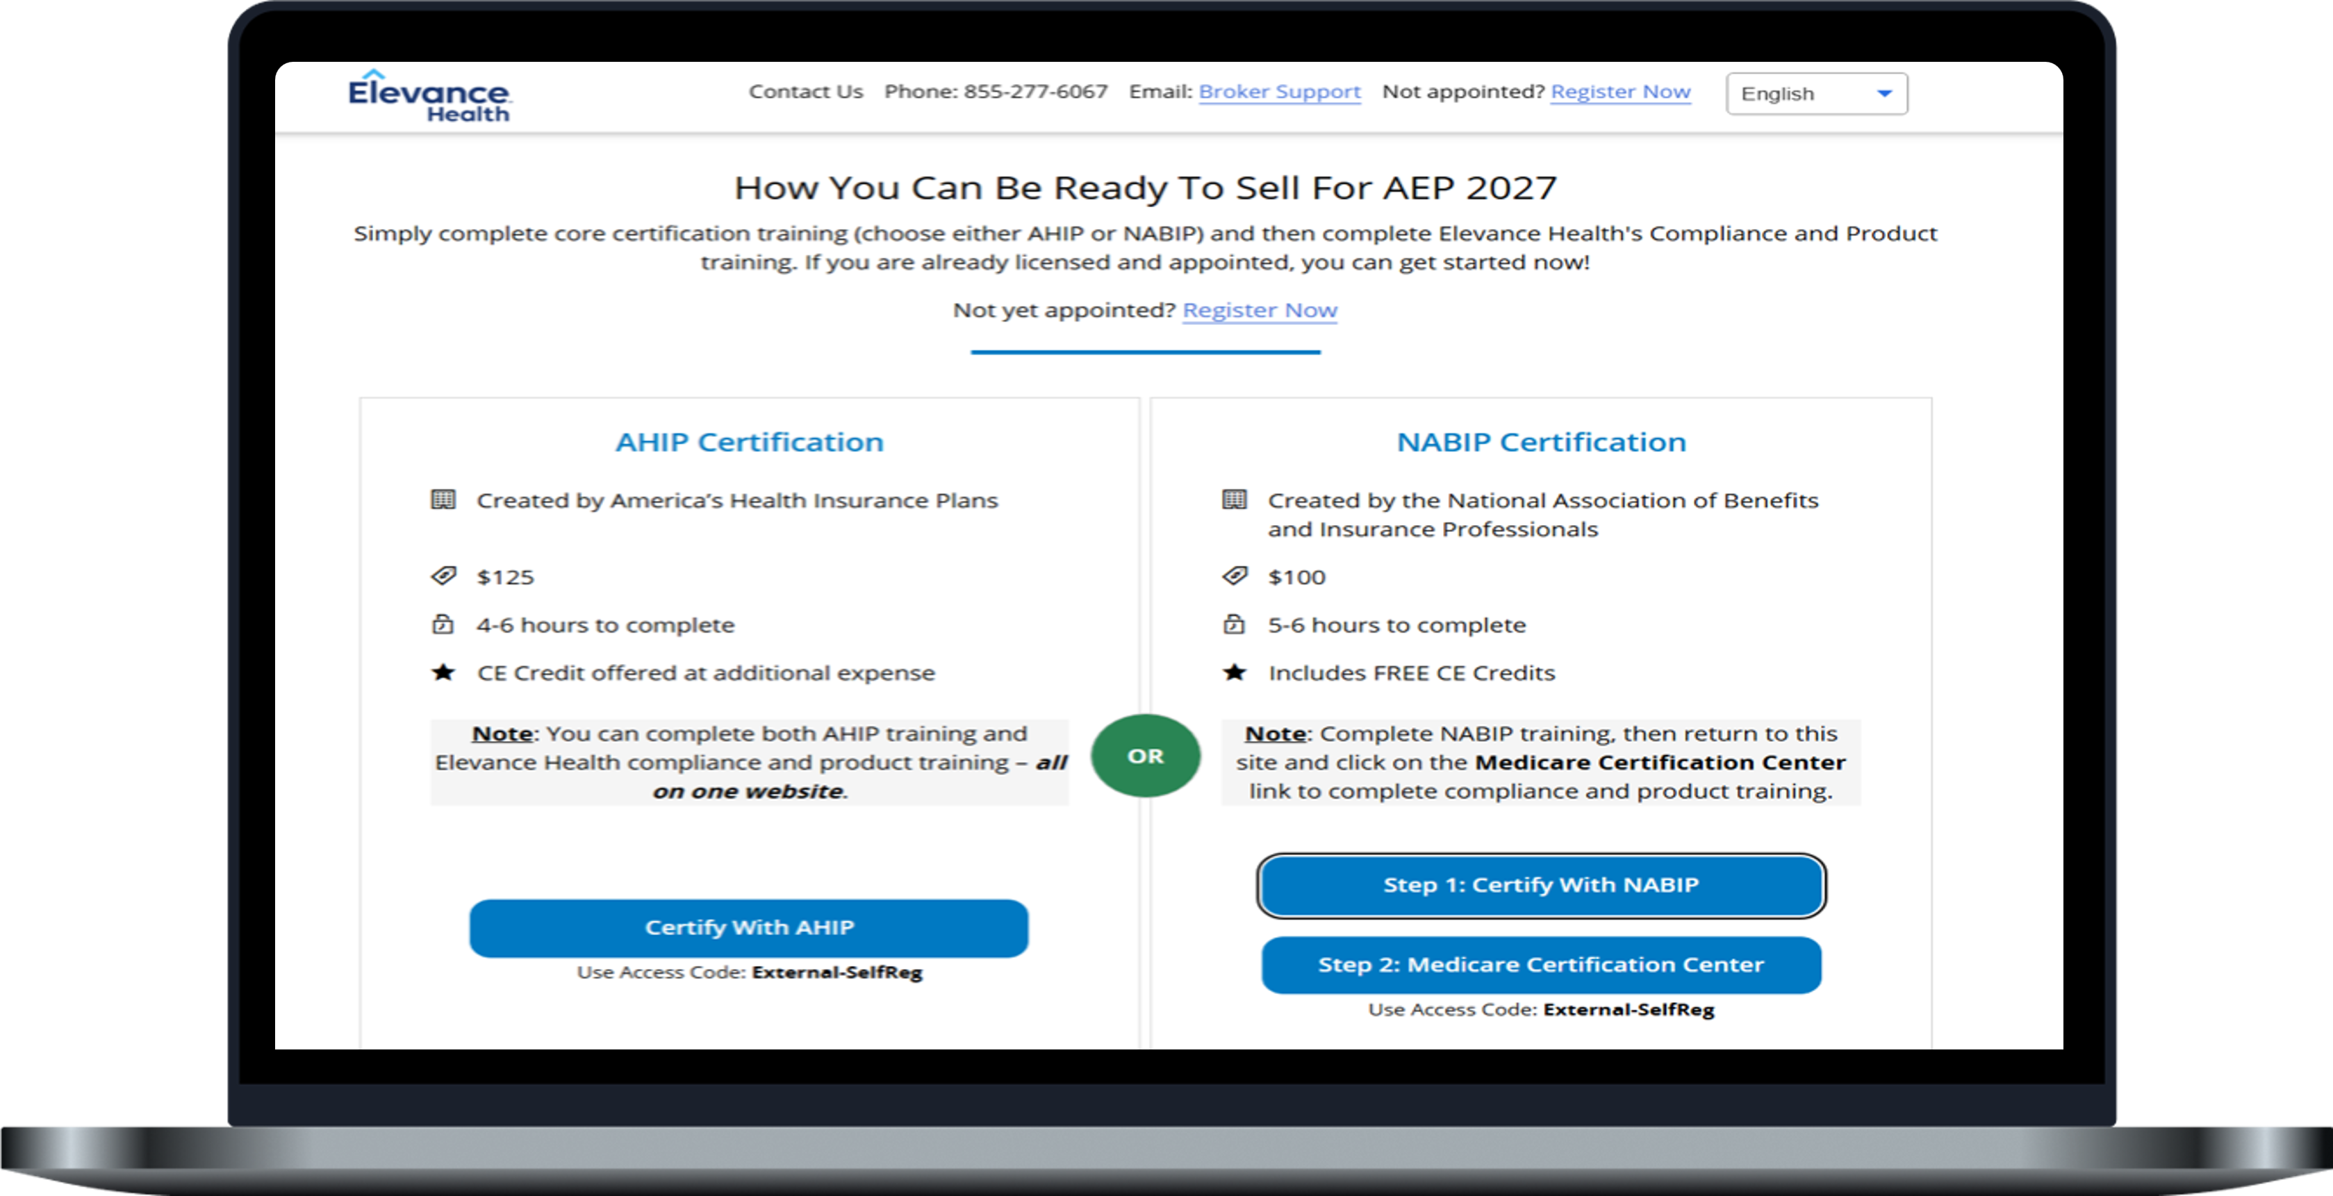Screen dimensions: 2333x1196
Task: Click the $125 AHIP price text
Action: [505, 576]
